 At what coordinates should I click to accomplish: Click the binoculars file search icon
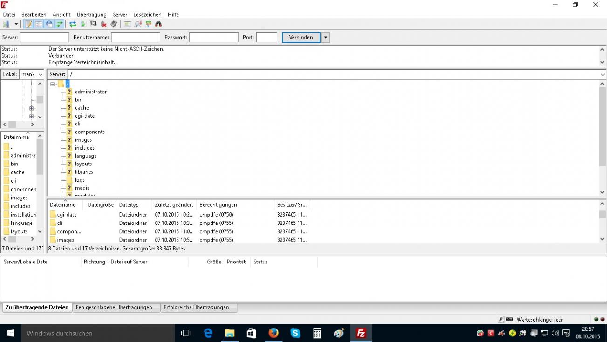(158, 24)
